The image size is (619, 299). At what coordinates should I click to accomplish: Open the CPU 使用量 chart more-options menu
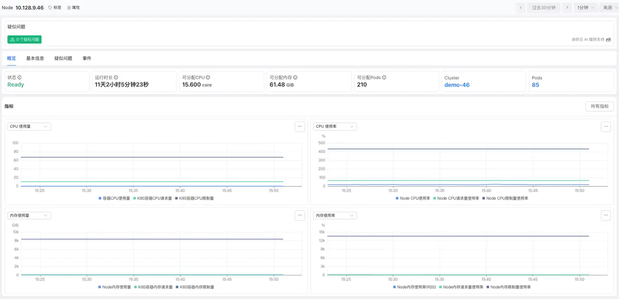[x=300, y=126]
